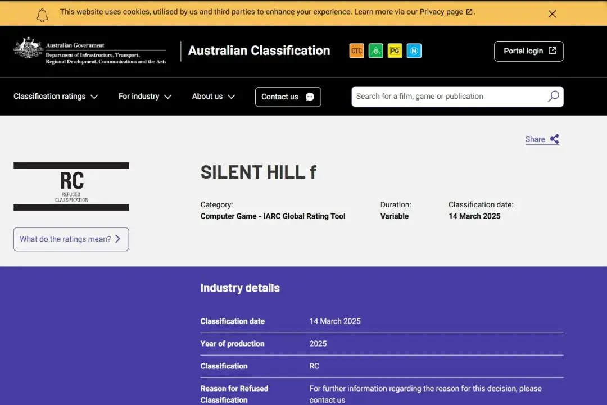Expand the About us menu
The height and width of the screenshot is (405, 607).
(214, 96)
